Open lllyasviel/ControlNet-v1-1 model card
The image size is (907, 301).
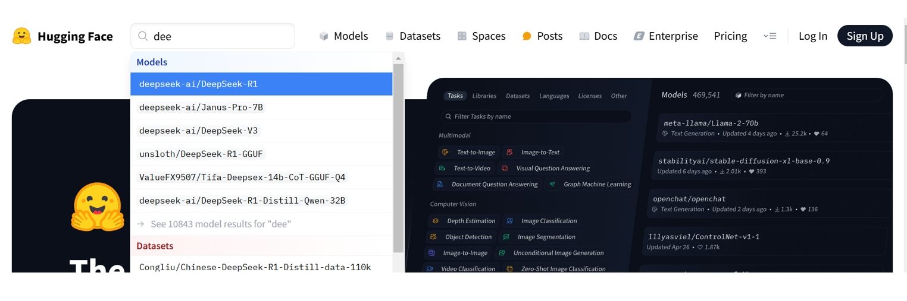766,241
